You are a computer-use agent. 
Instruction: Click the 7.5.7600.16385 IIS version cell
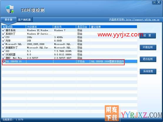coord(63,51)
